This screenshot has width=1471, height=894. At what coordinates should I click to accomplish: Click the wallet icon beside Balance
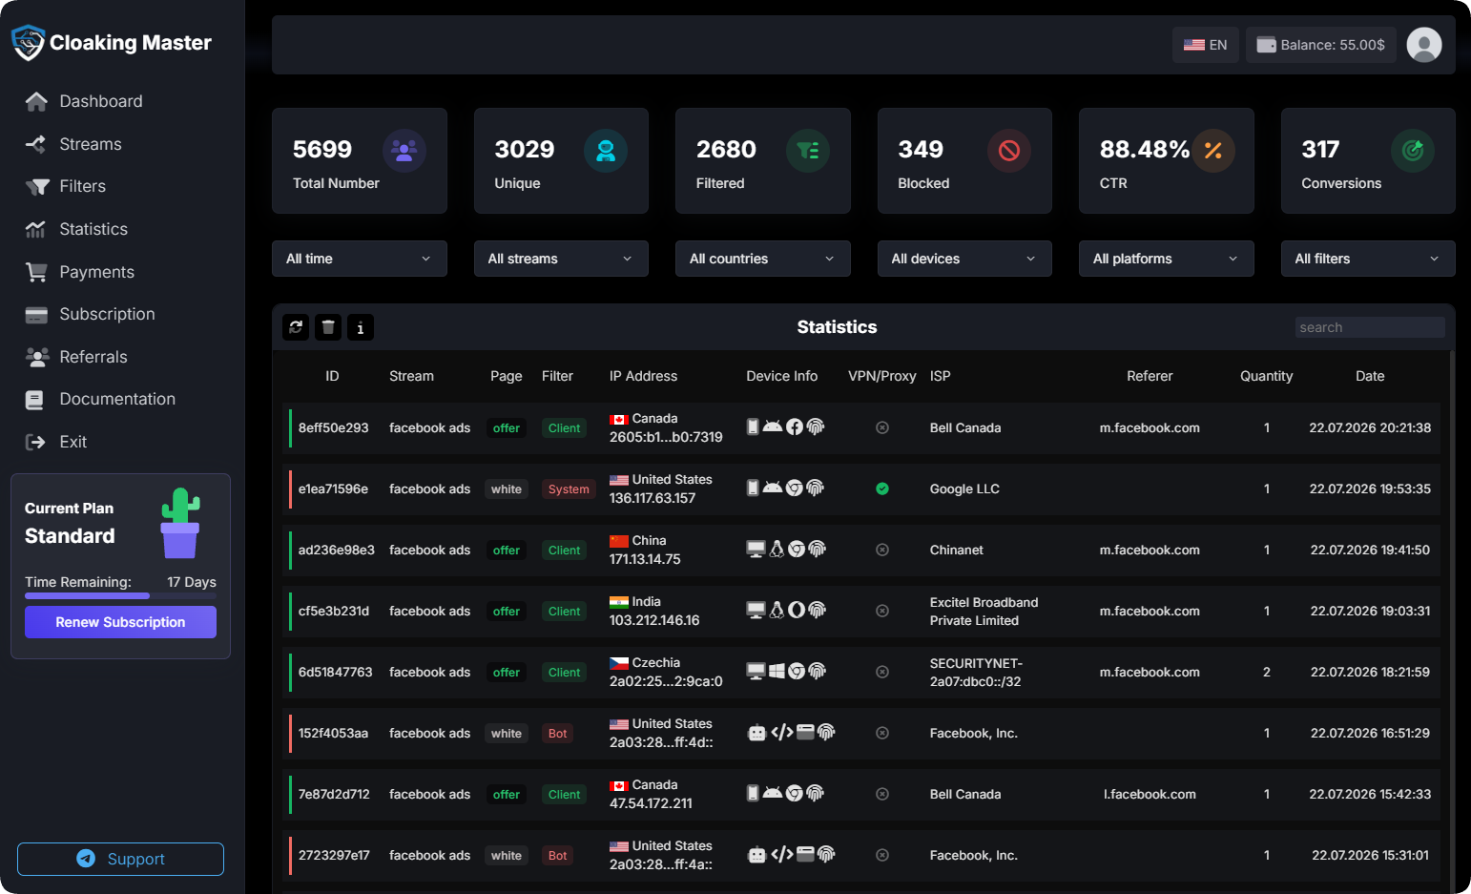pyautogui.click(x=1267, y=45)
